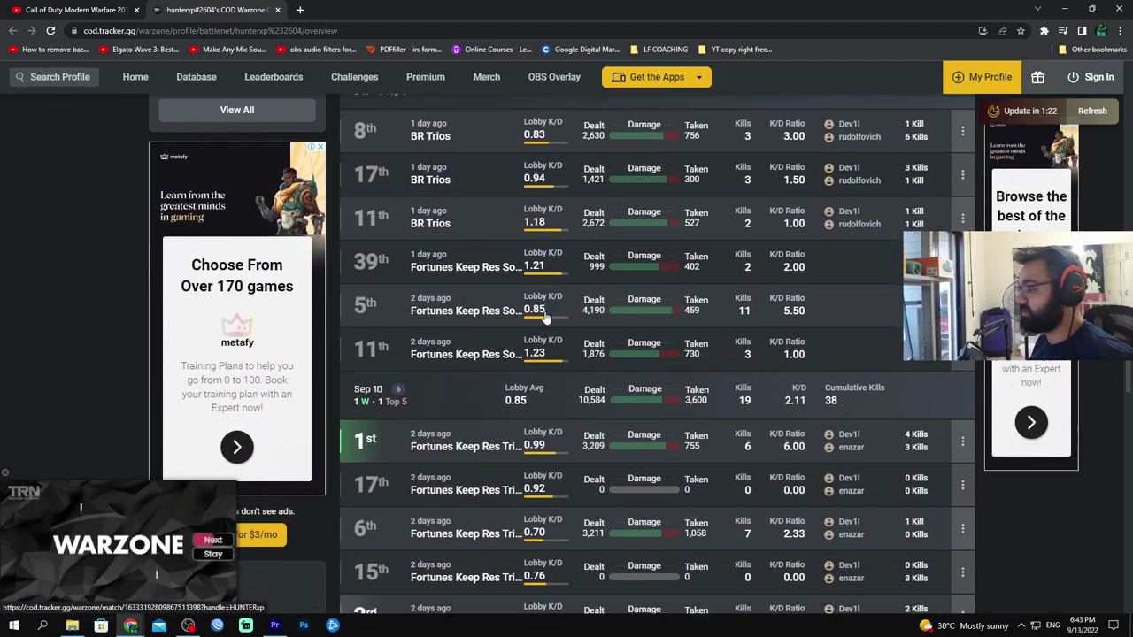Open the 39th place Fortunes Keep match
Viewport: 1133px width, 637px height.
pyautogui.click(x=658, y=262)
